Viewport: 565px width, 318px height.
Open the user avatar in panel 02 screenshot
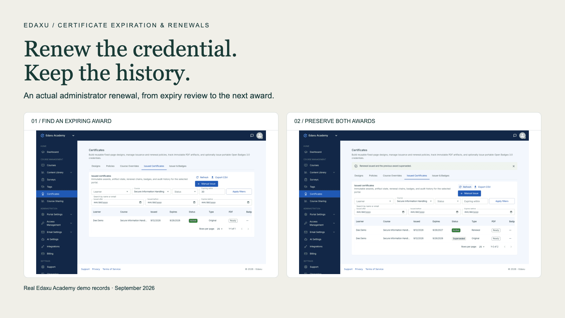[x=522, y=136]
